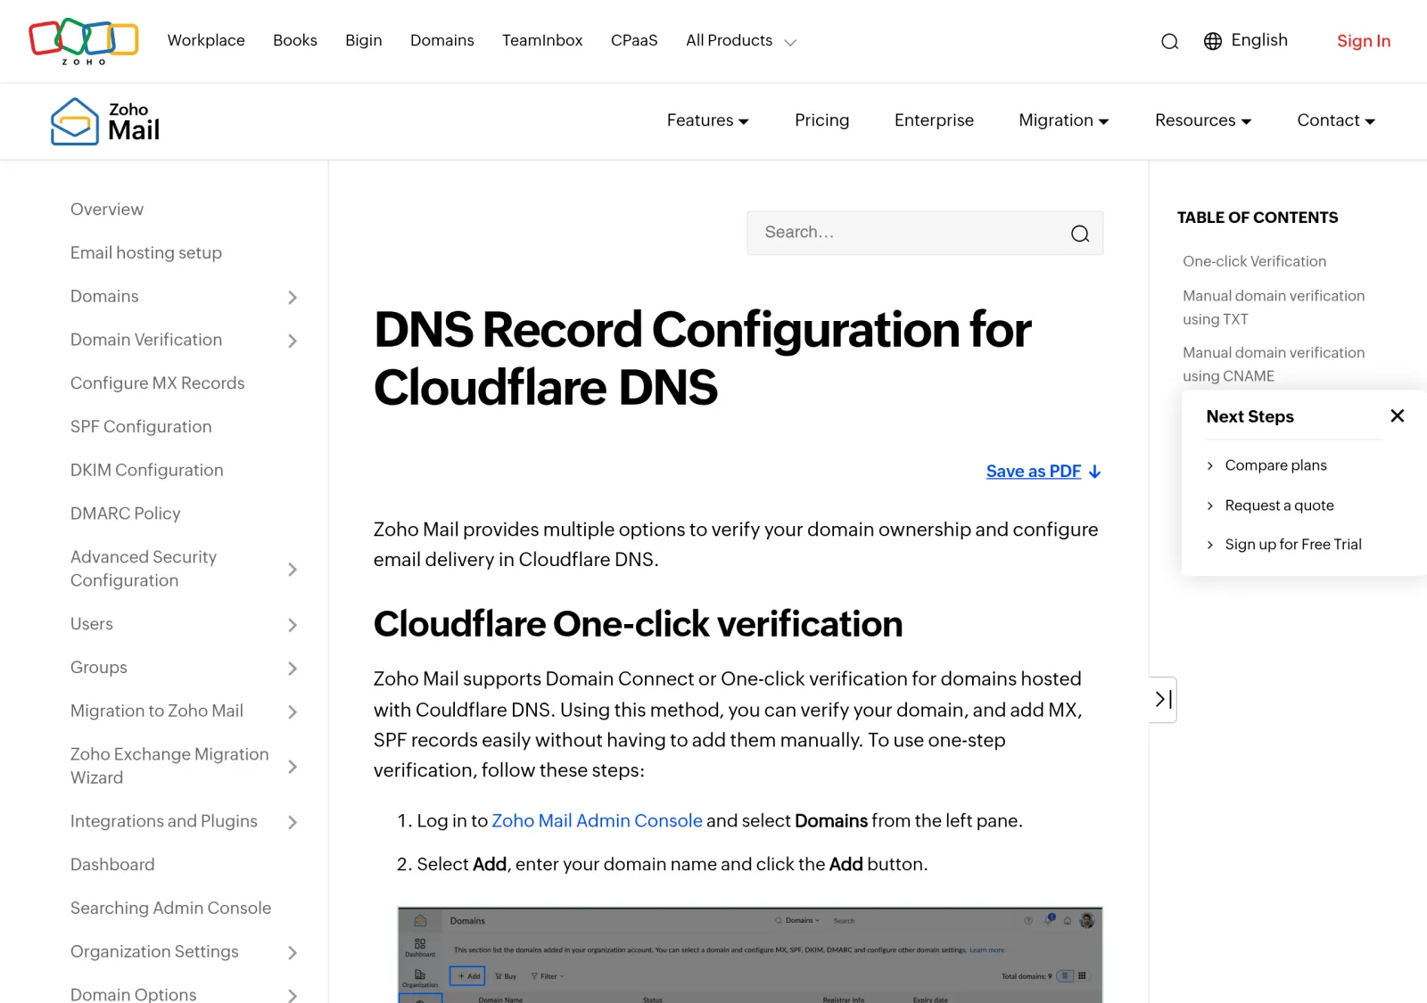Select English language option
Viewport: 1427px width, 1003px height.
(1258, 40)
